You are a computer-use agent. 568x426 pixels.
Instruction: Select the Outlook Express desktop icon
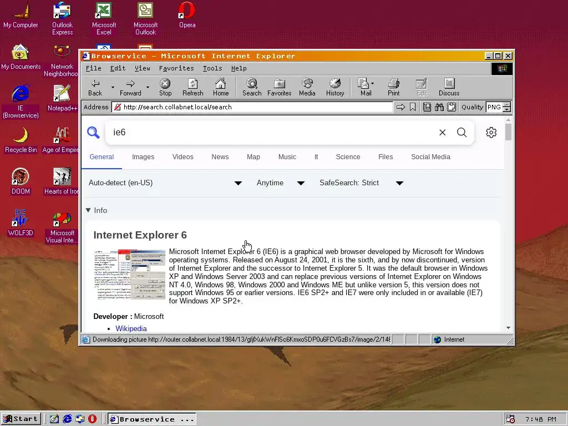(62, 18)
